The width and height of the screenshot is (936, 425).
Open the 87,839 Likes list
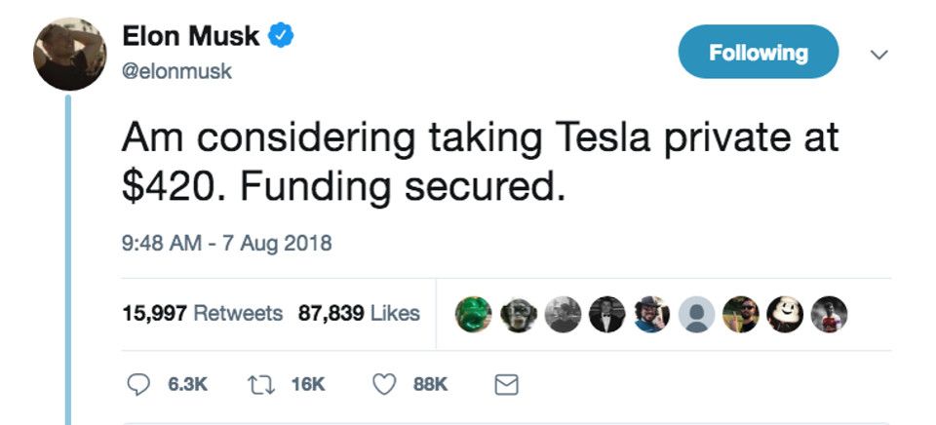[359, 313]
